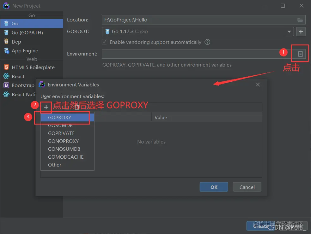Toggle Enable vendoring support automatically
The height and width of the screenshot is (234, 311).
[105, 42]
